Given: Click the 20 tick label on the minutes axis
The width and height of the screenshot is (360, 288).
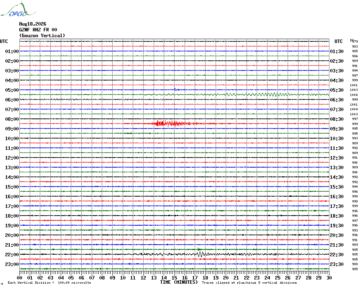Looking at the screenshot, I should click(x=226, y=278).
